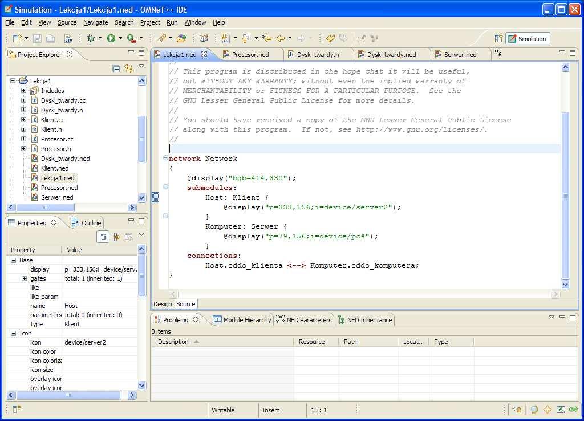Close the Project Explorer view

pyautogui.click(x=69, y=54)
